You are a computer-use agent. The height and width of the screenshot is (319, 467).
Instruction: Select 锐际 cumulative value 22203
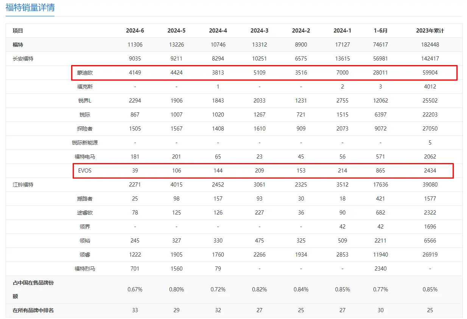[430, 115]
